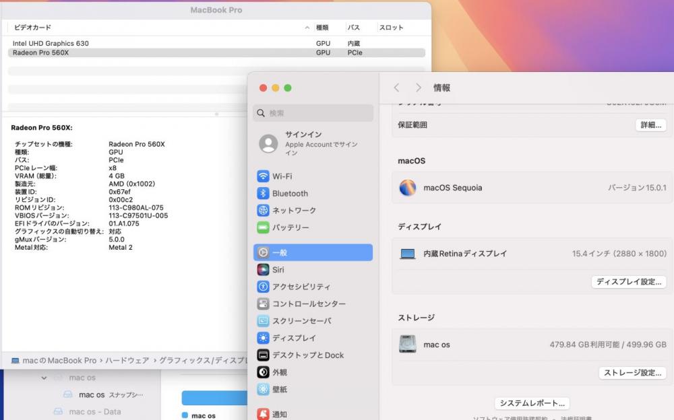Open Accessibility (アクセシビリティ) icon
674x420 pixels.
point(263,287)
